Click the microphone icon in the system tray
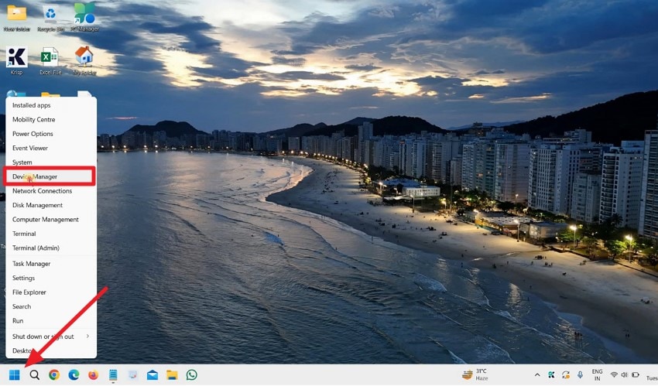Viewport: 658px width, 386px height. (x=580, y=374)
